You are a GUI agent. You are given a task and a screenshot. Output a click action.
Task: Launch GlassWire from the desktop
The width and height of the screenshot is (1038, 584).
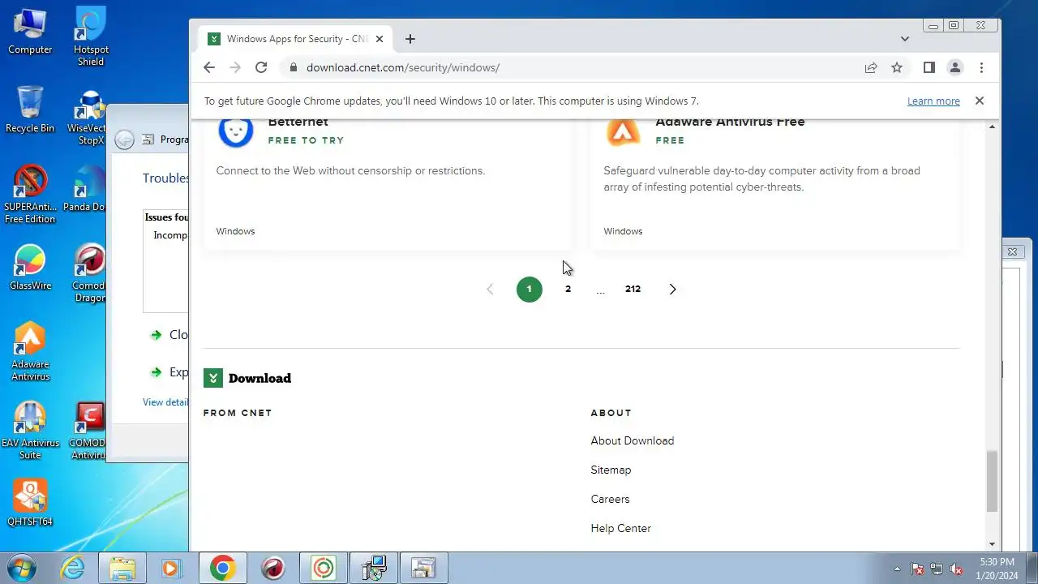30,268
